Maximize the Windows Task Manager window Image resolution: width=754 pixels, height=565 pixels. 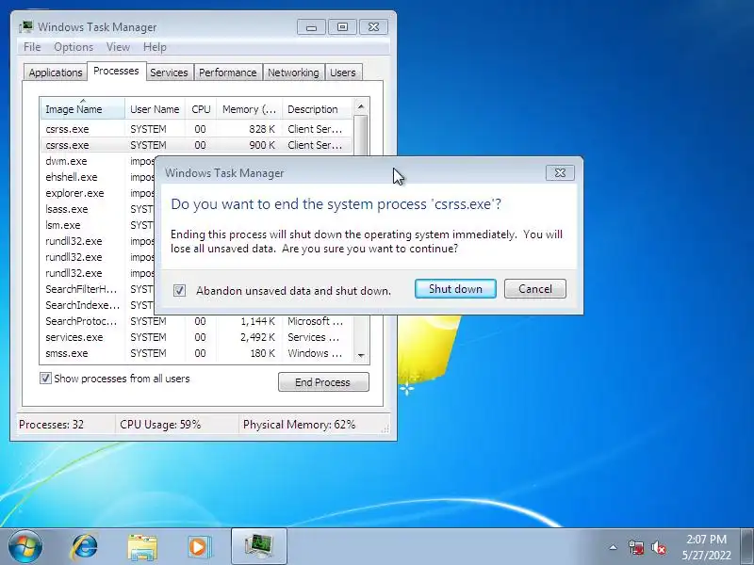pyautogui.click(x=342, y=27)
